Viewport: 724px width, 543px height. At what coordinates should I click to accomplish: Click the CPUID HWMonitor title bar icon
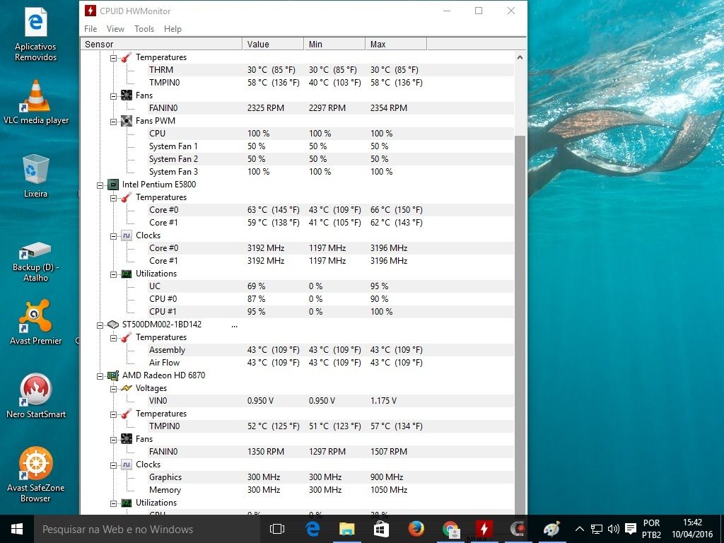click(90, 11)
